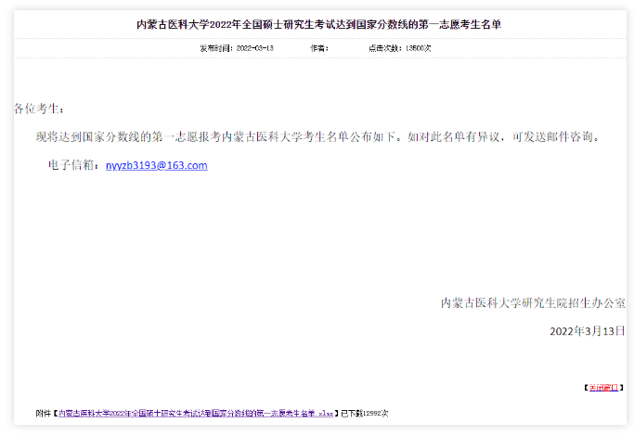Click the 电子信箱 label

click(74, 166)
